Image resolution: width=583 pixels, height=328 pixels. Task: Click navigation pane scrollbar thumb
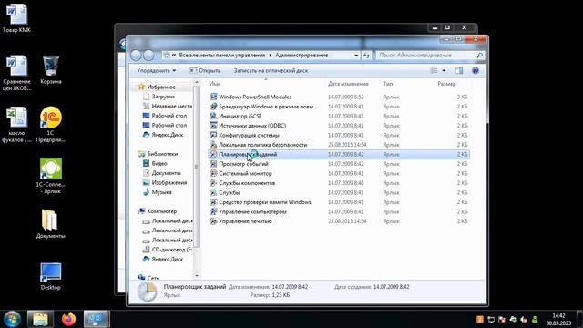(197, 168)
